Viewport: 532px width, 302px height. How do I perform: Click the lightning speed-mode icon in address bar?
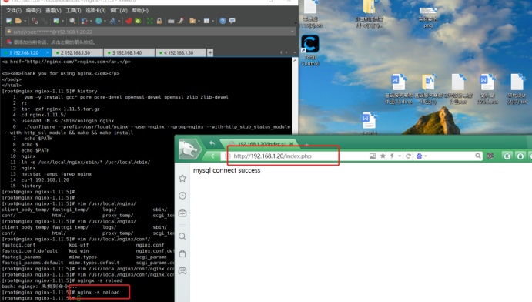392,156
